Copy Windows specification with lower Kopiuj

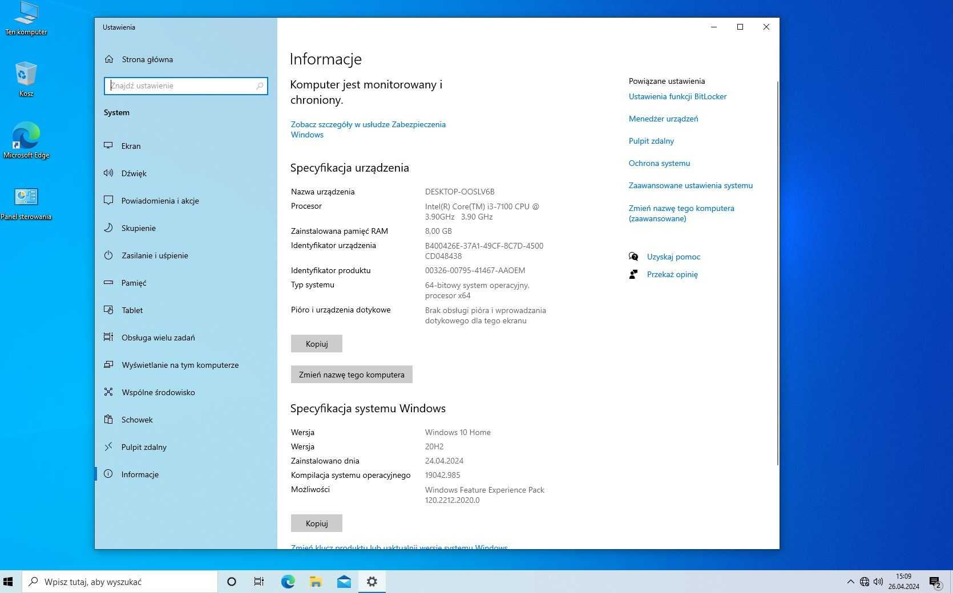[317, 523]
